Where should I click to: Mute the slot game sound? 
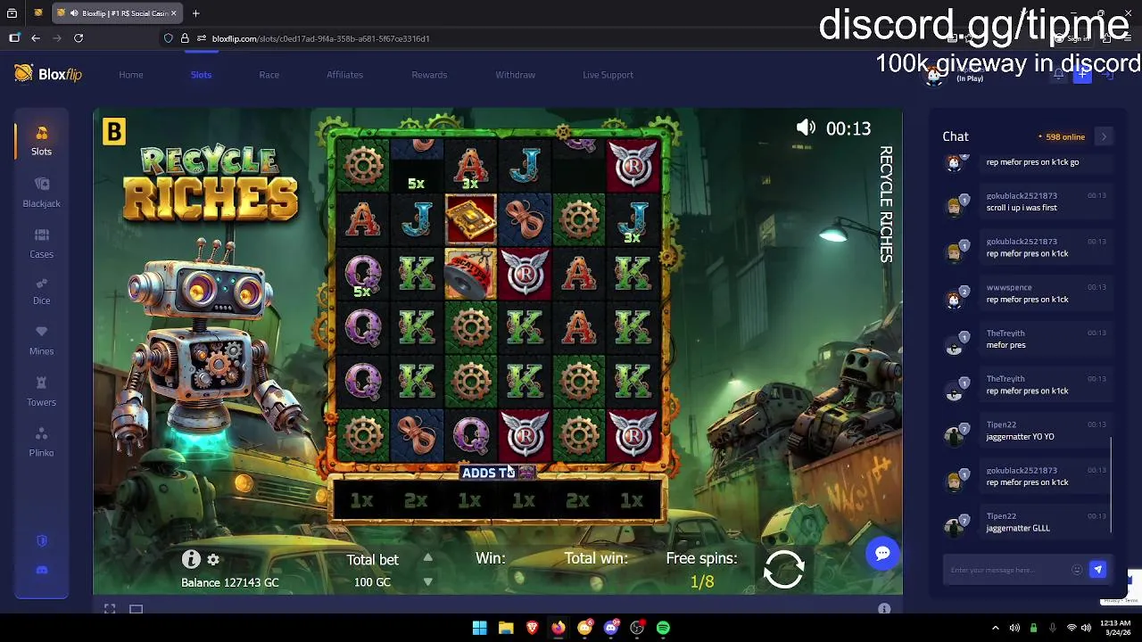pyautogui.click(x=806, y=128)
